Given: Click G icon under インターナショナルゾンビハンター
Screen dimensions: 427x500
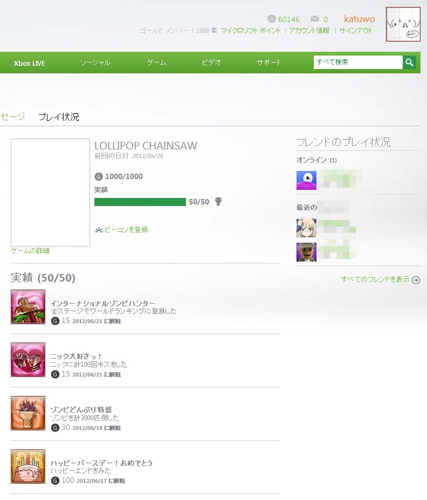Looking at the screenshot, I should click(55, 321).
